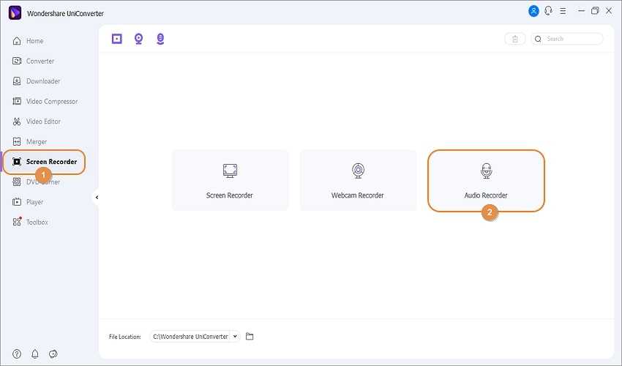622x366 pixels.
Task: Click the trash delete icon near search
Action: (515, 39)
